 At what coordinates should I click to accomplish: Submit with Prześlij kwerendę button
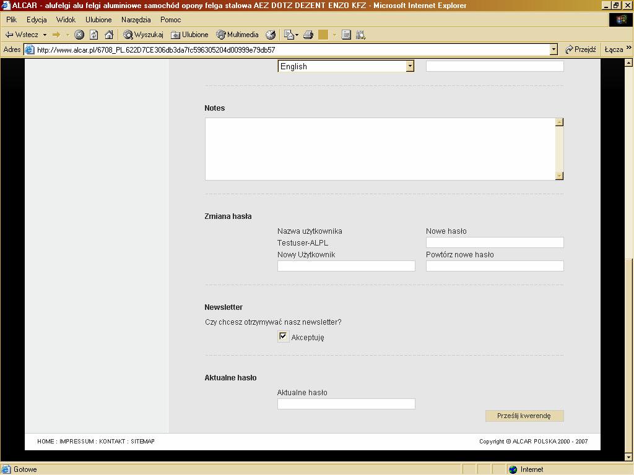[524, 416]
